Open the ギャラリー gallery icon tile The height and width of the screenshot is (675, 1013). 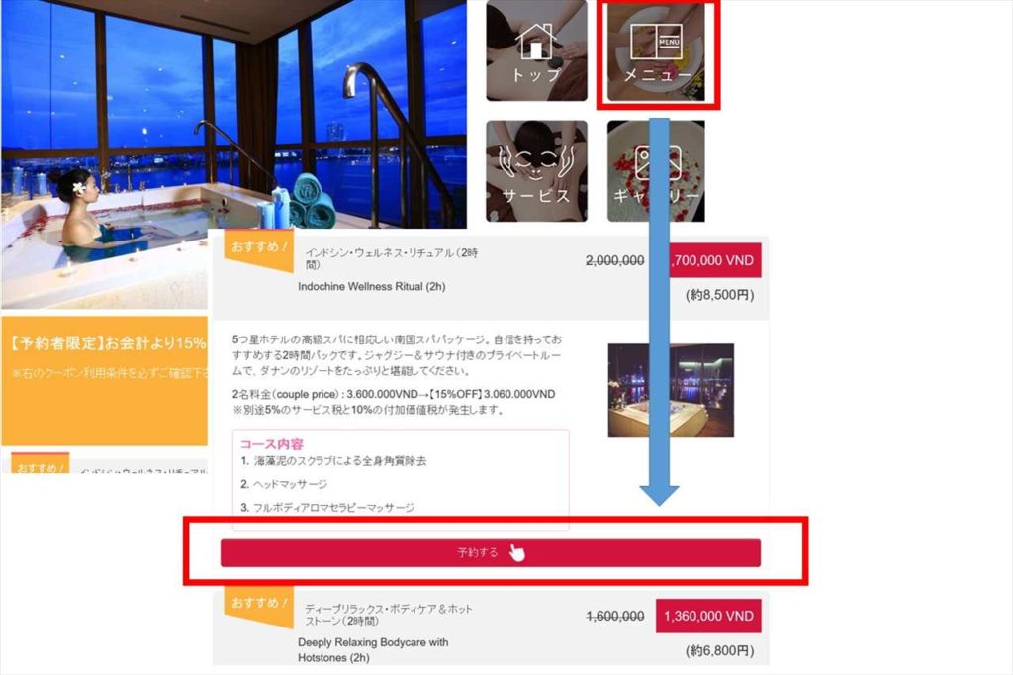(656, 170)
